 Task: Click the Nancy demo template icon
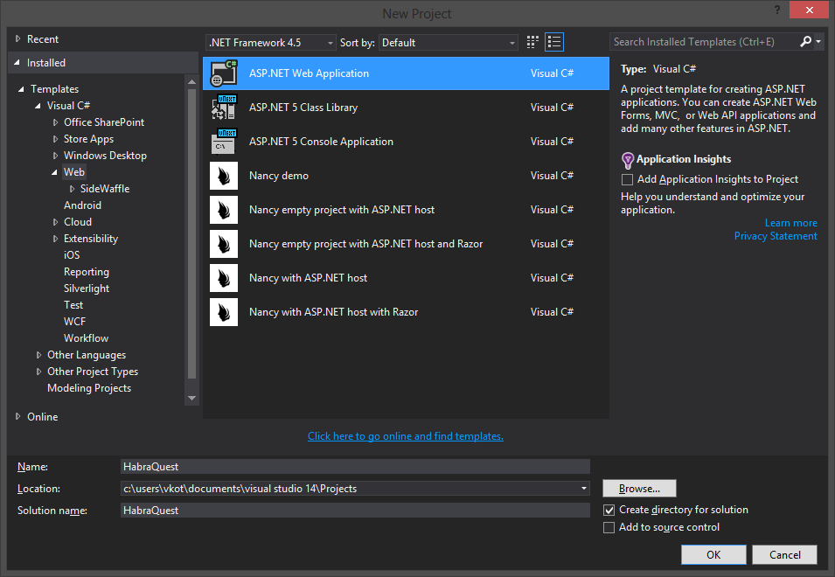coord(224,176)
